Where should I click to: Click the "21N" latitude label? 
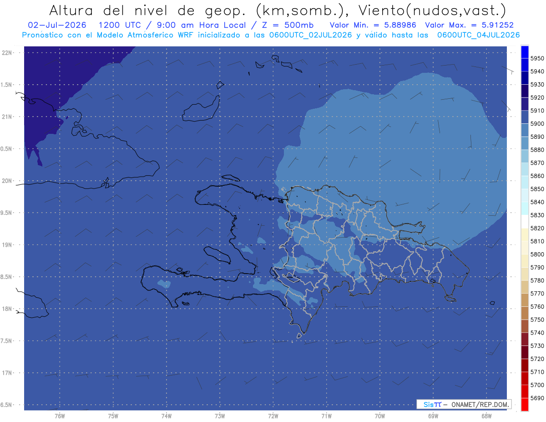pyautogui.click(x=8, y=117)
